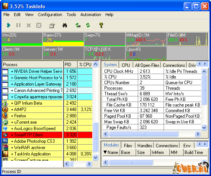This screenshot has height=176, width=211.
Task: Click the green run arrow toolbar icon
Action: pos(9,25)
